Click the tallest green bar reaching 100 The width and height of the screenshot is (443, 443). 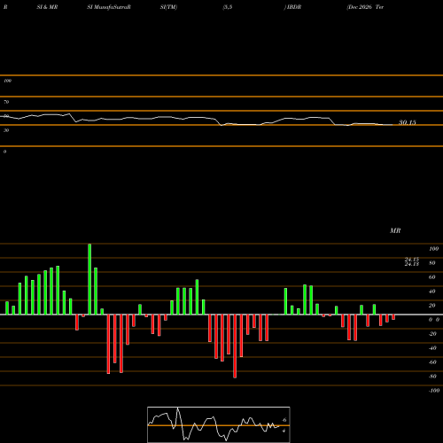[89, 279]
